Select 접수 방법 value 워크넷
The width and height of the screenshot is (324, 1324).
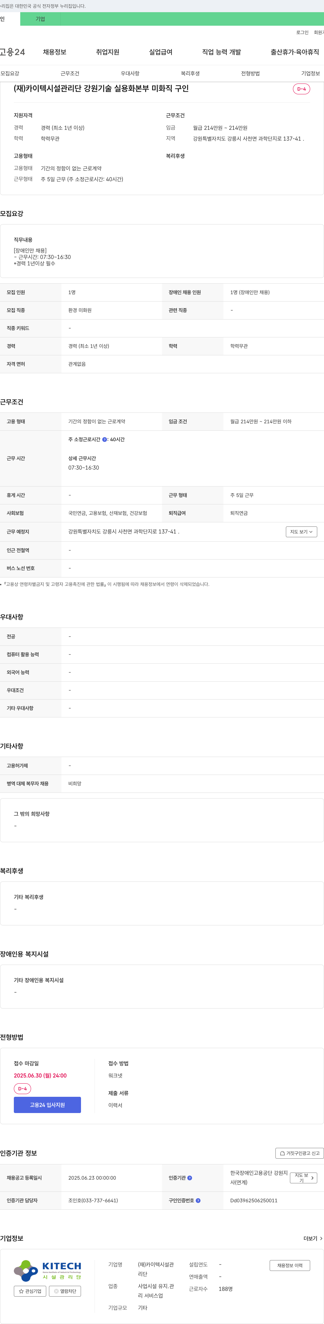(115, 1075)
